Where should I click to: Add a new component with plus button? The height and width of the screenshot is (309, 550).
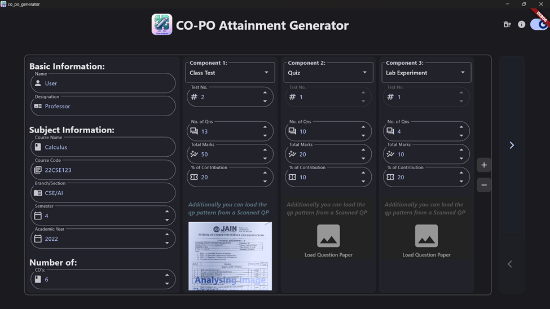tap(484, 165)
